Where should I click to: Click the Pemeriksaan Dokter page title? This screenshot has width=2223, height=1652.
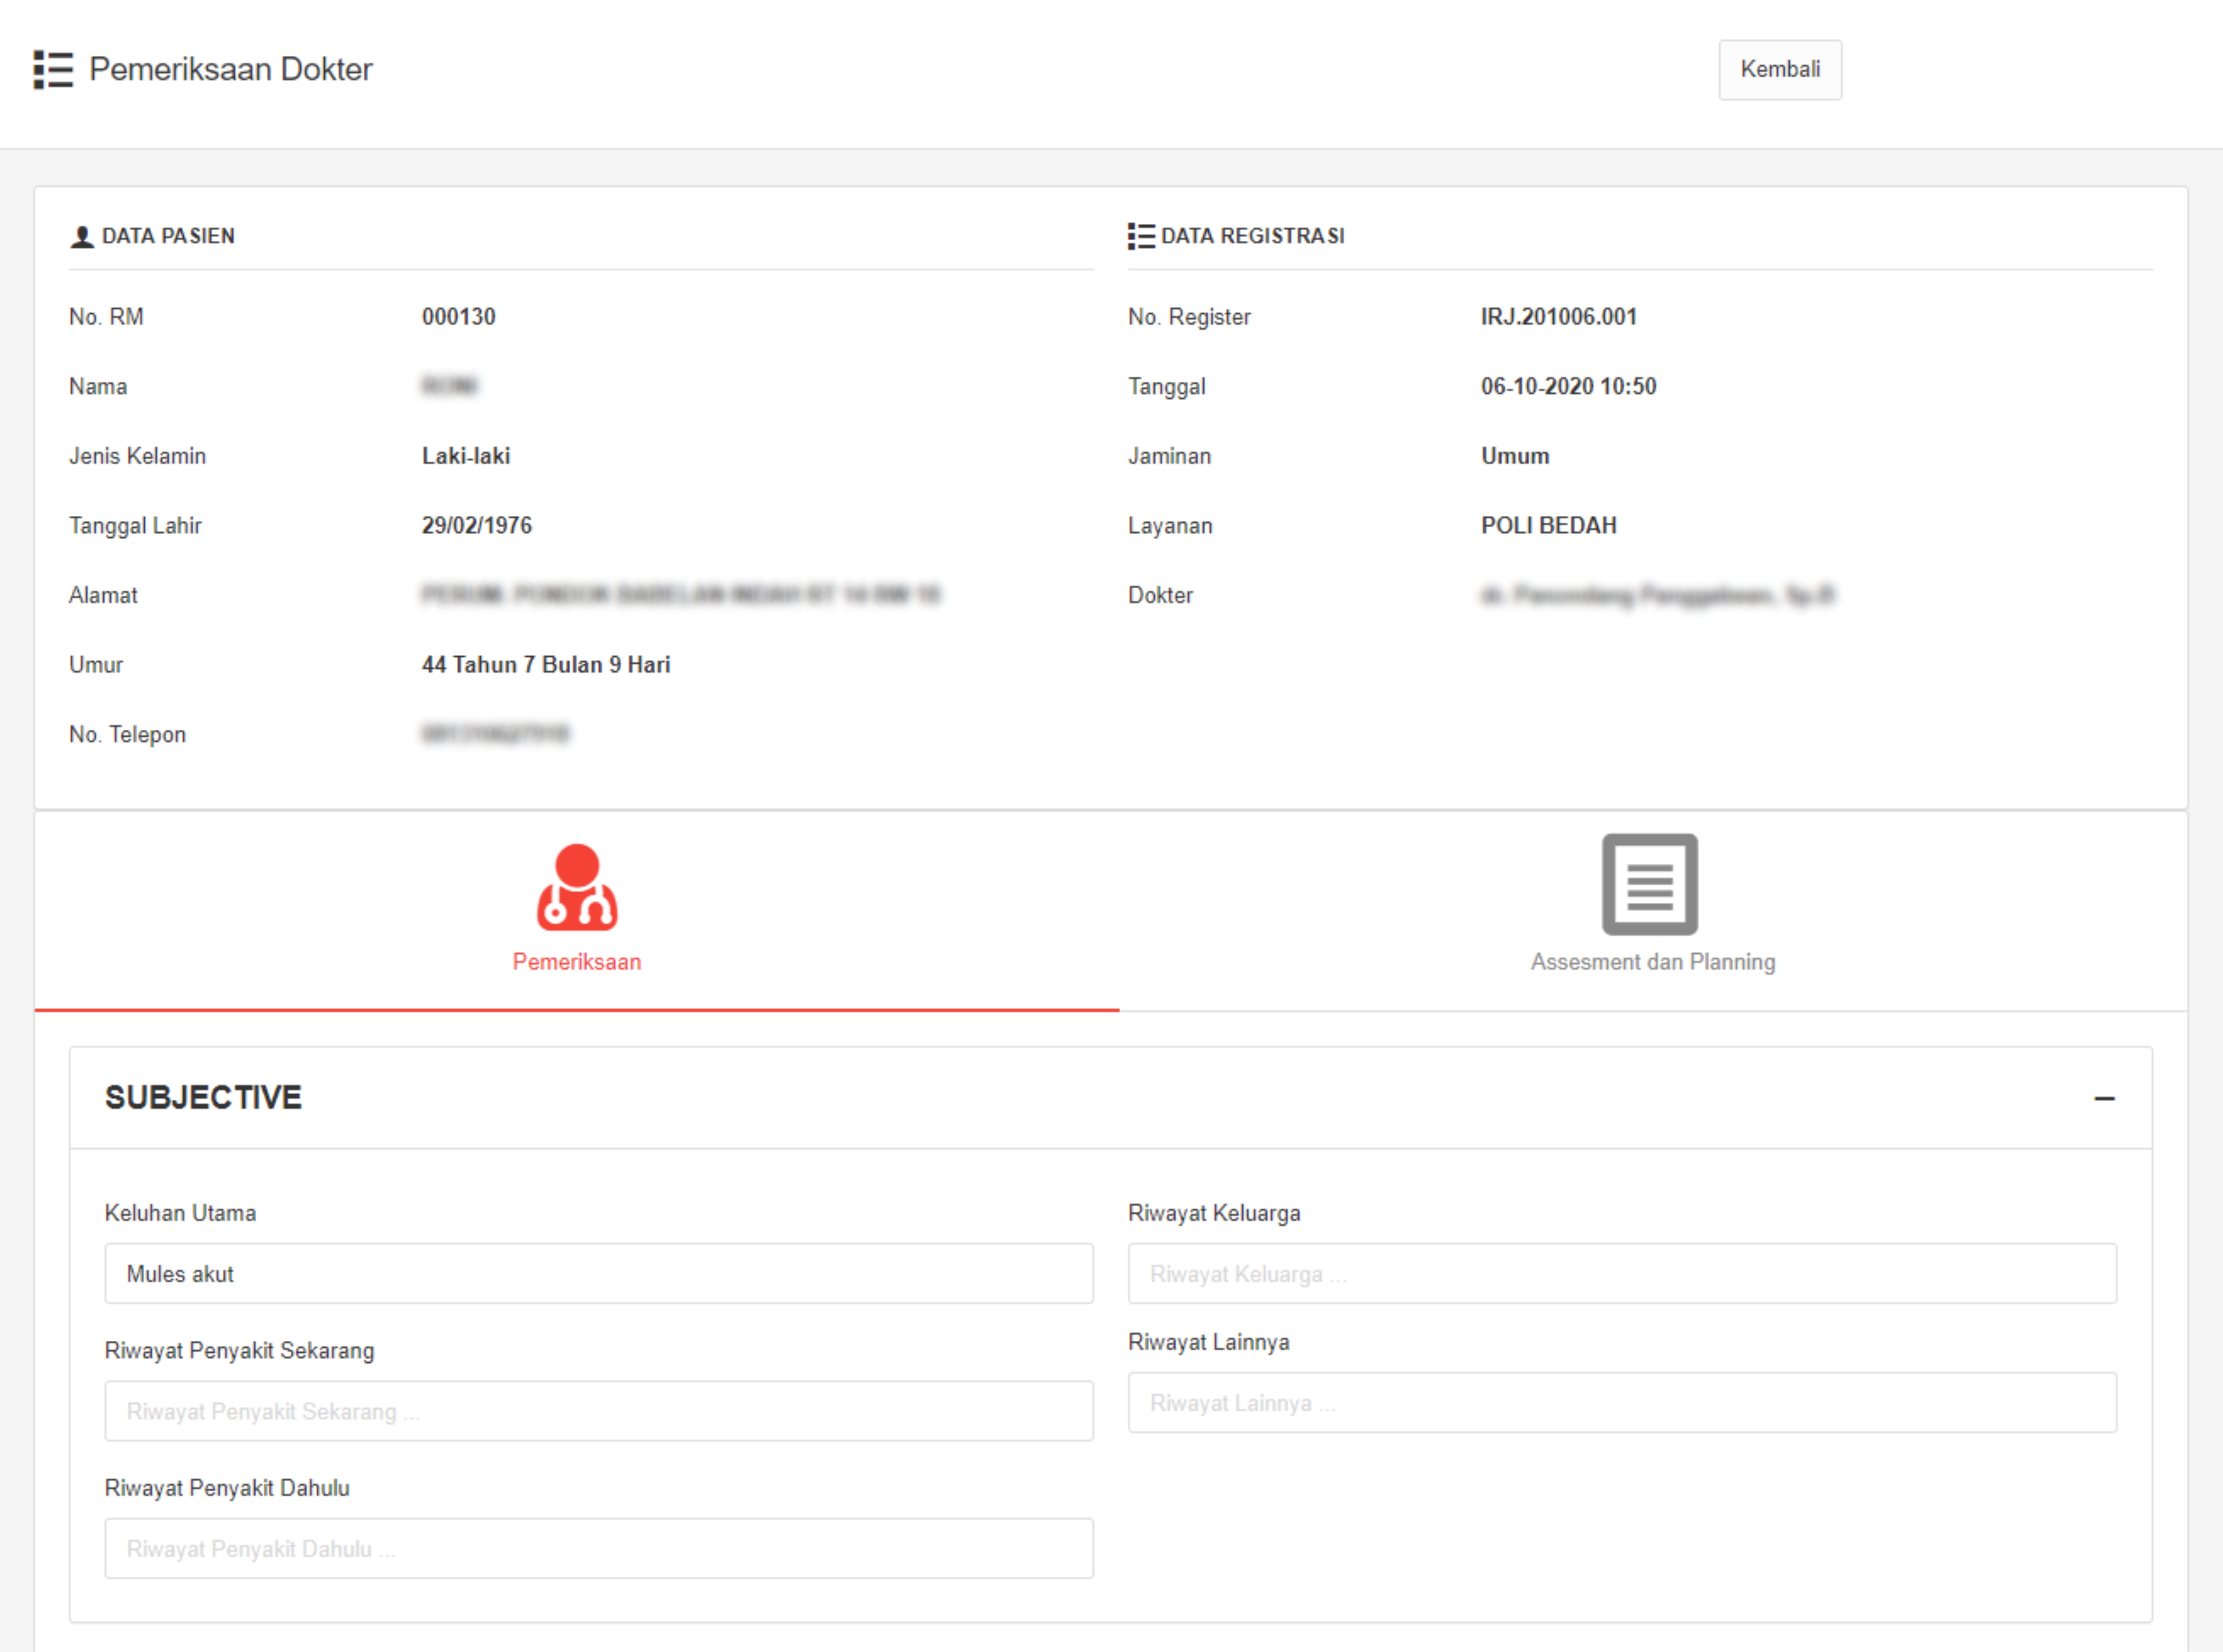coord(230,69)
